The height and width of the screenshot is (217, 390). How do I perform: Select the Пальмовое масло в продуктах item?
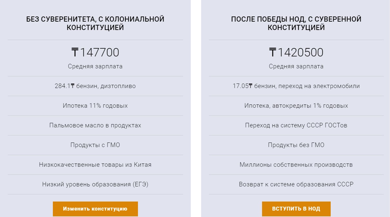coord(95,125)
